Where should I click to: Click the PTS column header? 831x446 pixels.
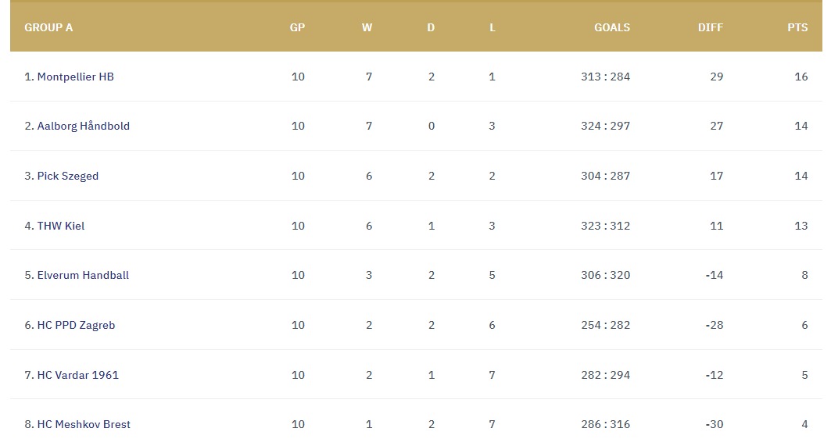tap(797, 27)
